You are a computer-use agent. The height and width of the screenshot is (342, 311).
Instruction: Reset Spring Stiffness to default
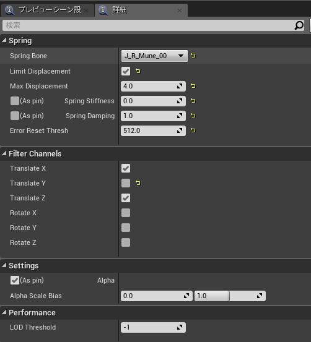pos(193,101)
